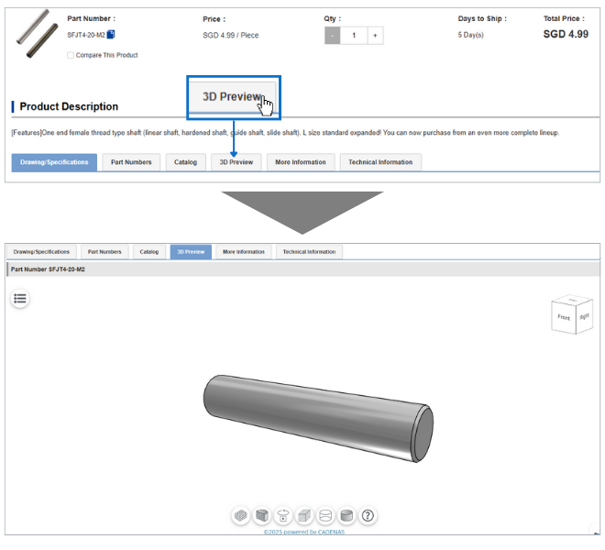
Task: Switch to Part Numbers tab under Product Description
Action: coord(131,162)
